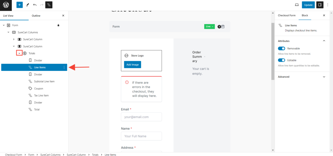The height and width of the screenshot is (156, 333).
Task: Click the Add Image button
Action: (132, 64)
